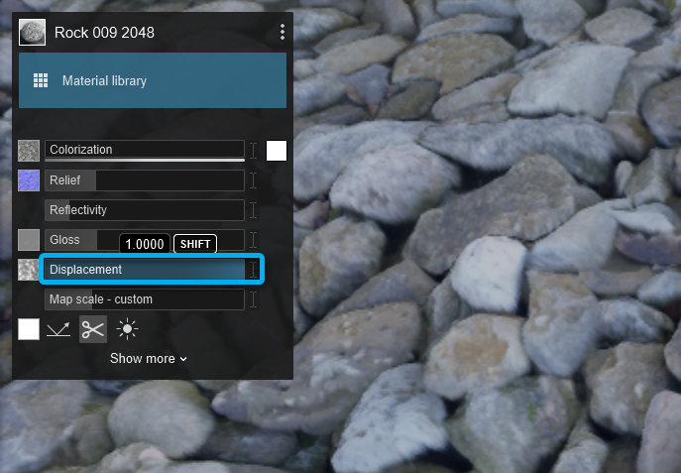Click the Gloss texture map thumbnail

tap(29, 240)
